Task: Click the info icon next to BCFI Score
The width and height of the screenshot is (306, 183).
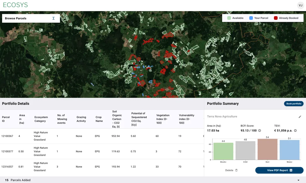Action: point(259,130)
